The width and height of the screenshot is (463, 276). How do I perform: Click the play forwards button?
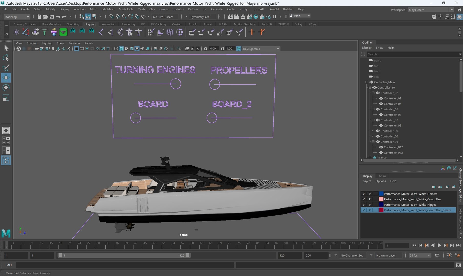click(x=439, y=245)
